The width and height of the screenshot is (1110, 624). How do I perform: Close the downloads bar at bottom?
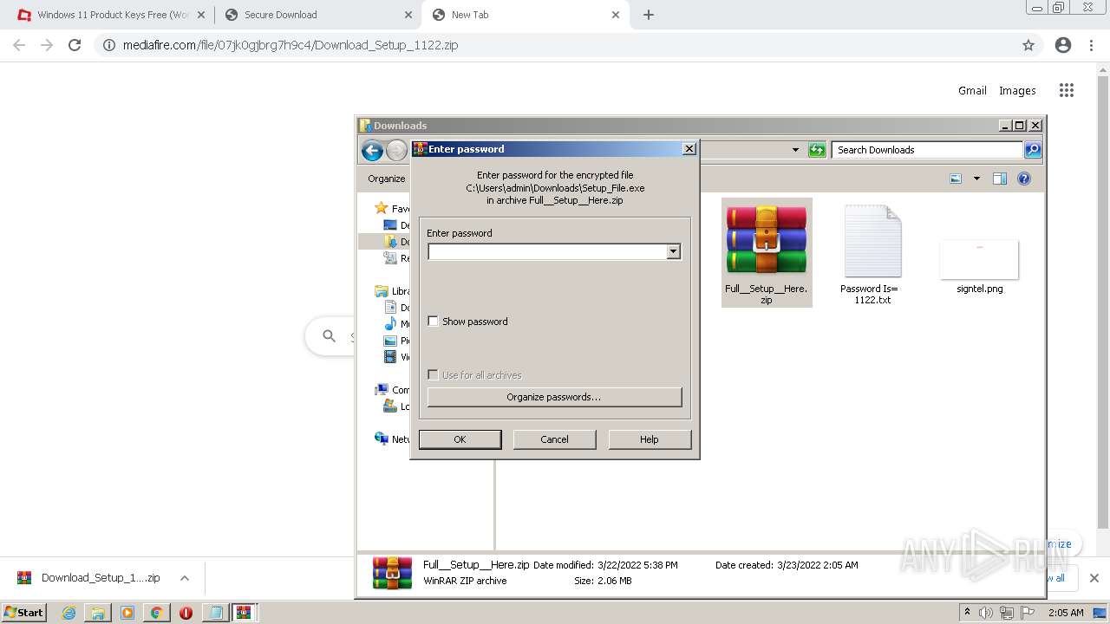[x=1094, y=578]
